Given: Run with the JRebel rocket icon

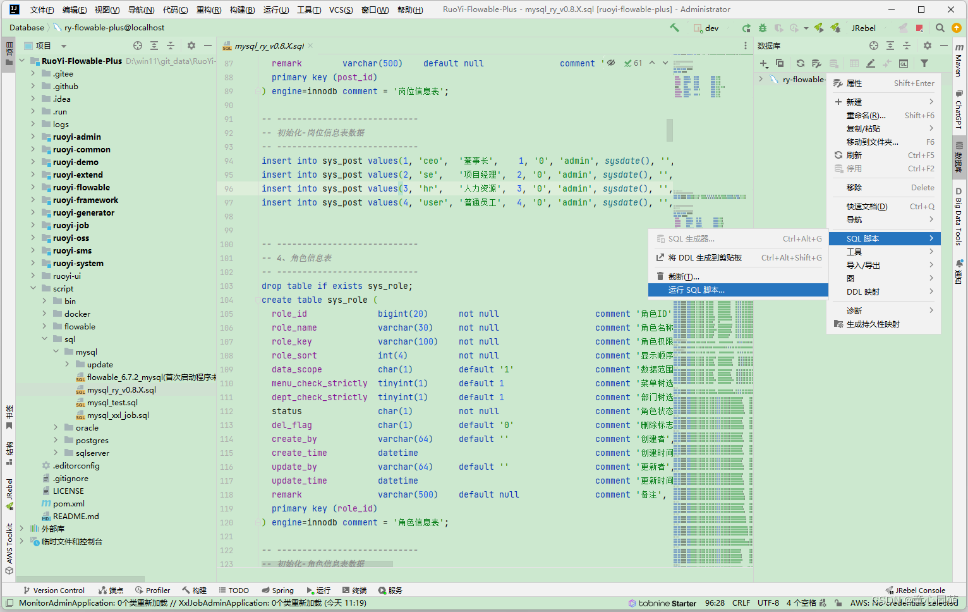Looking at the screenshot, I should click(x=819, y=28).
